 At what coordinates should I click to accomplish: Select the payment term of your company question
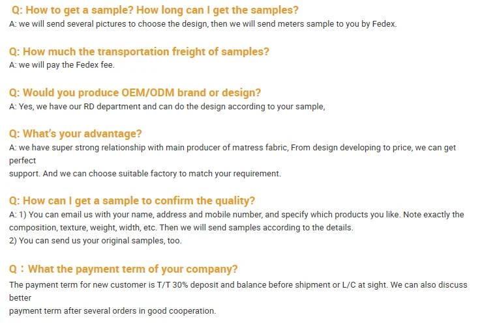point(123,269)
